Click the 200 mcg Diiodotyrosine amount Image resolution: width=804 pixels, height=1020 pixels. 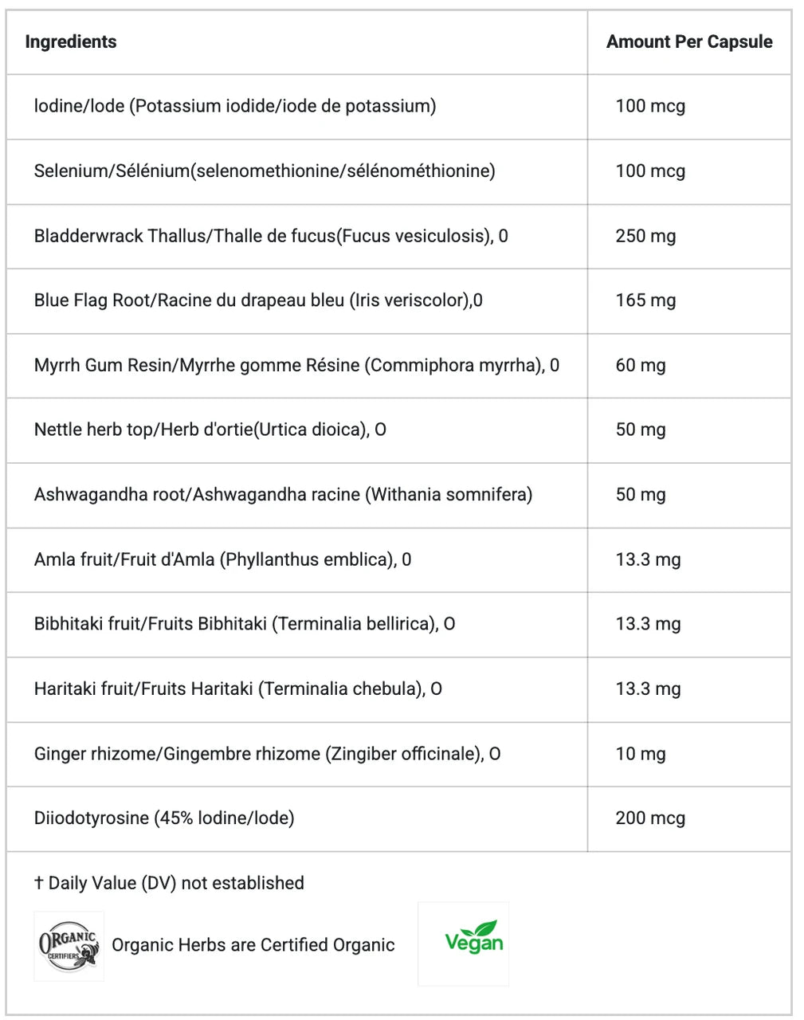pos(650,818)
